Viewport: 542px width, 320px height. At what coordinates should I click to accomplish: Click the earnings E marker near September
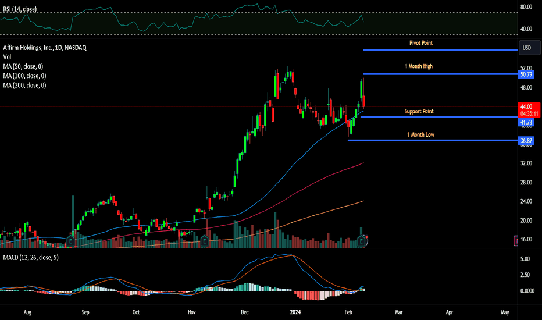(70, 241)
